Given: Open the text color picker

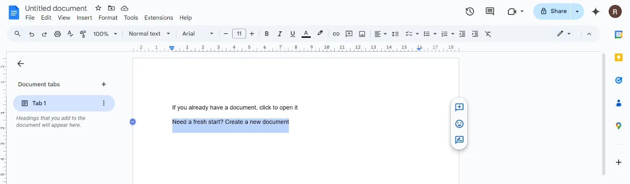Looking at the screenshot, I should pos(306,34).
